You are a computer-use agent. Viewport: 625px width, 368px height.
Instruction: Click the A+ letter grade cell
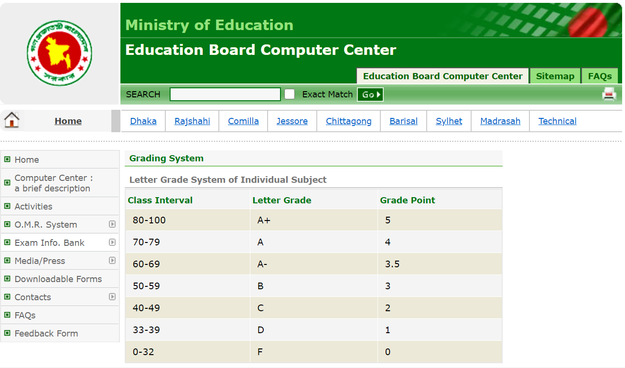click(x=313, y=220)
